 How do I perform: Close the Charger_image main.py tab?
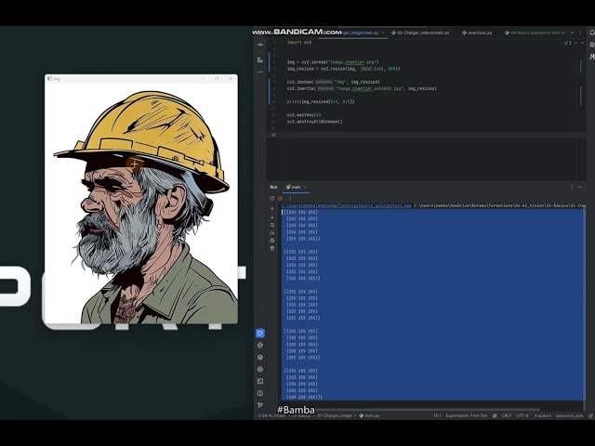coord(383,33)
